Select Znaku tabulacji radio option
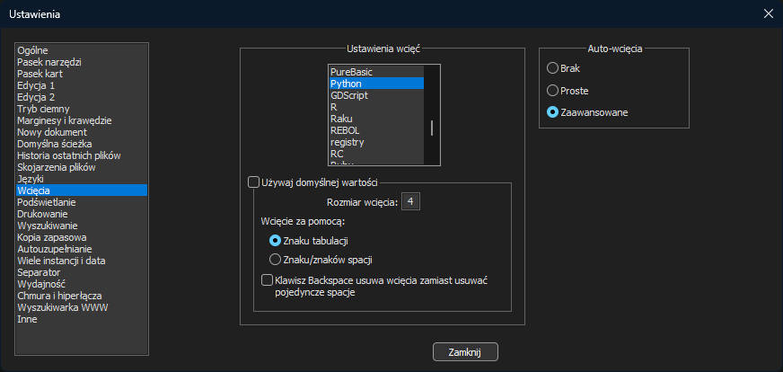 click(x=276, y=241)
